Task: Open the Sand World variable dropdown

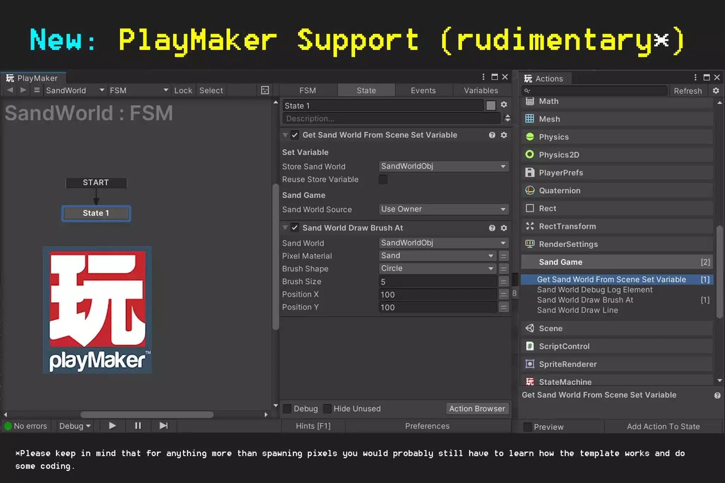Action: tap(444, 243)
